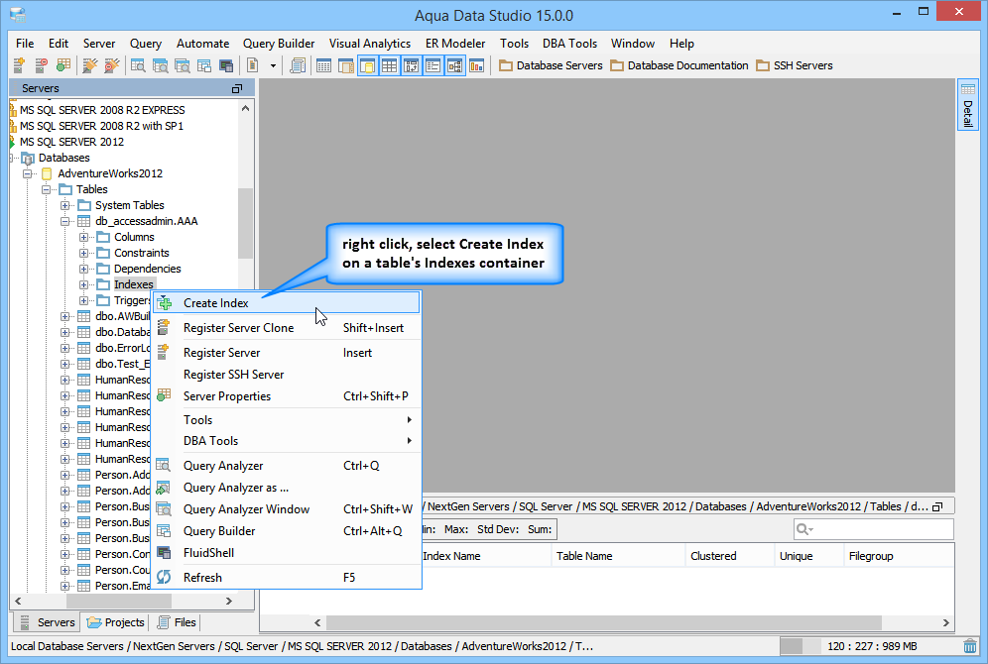Viewport: 988px width, 664px height.
Task: Collapse the AdventureWorks2012 database node
Action: [x=27, y=173]
